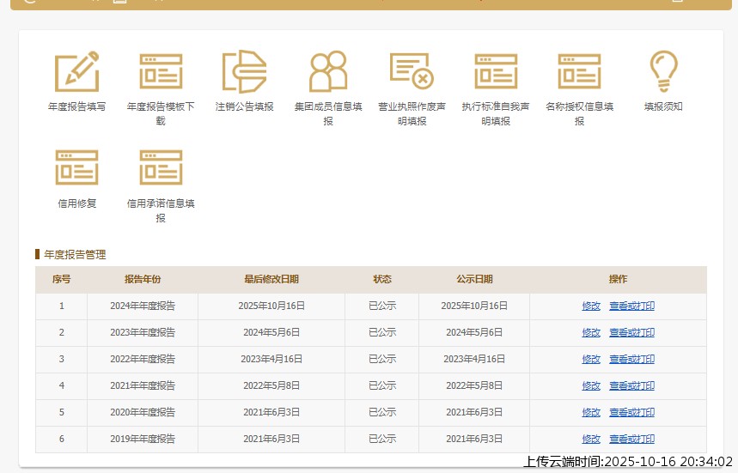This screenshot has height=473, width=738.
Task: Select 集团成员信息填报 people icon
Action: pos(328,71)
